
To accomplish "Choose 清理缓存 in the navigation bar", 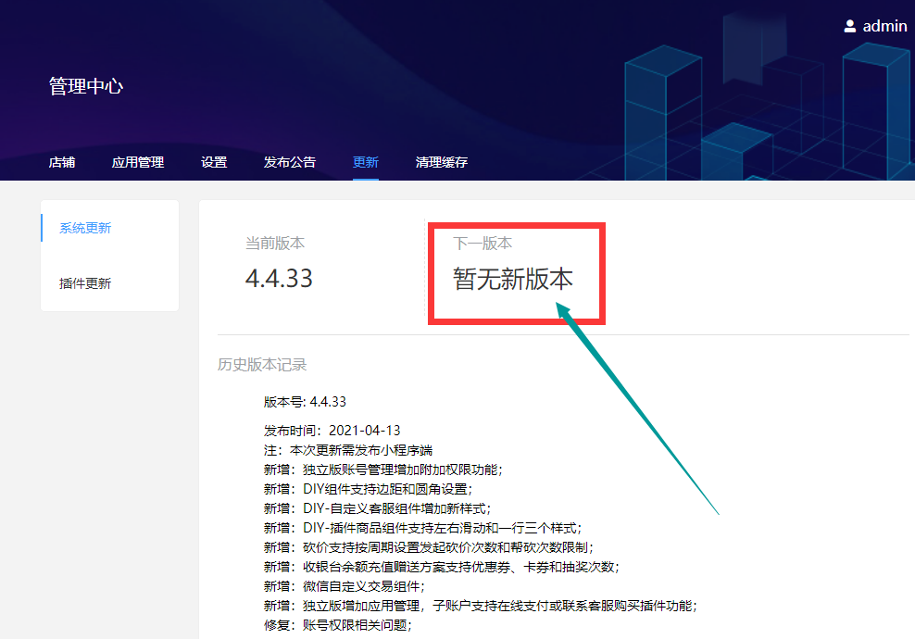I will (442, 162).
